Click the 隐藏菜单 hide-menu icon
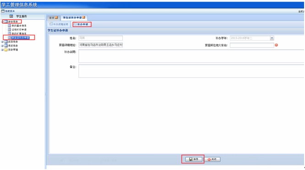 [x=3, y=11]
